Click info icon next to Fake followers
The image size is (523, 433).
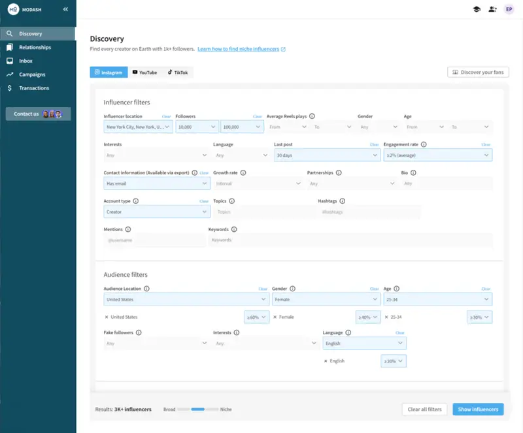pyautogui.click(x=139, y=332)
